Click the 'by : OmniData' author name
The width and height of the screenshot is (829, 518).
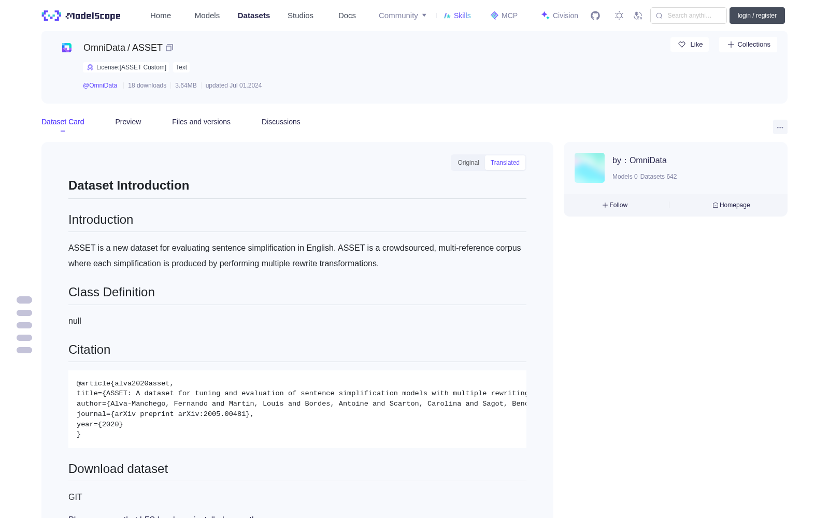click(639, 161)
